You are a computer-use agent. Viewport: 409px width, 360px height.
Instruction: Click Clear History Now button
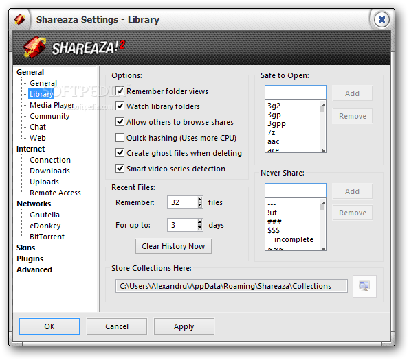coord(173,246)
